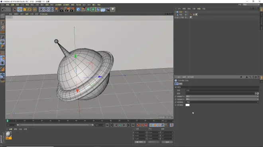Add a Cube primitive object
The width and height of the screenshot is (263, 147).
tap(78, 10)
